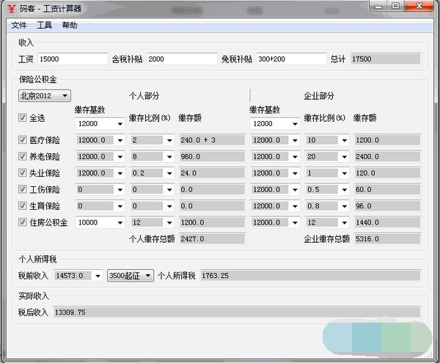
Task: Open the 工具 menu
Action: (44, 25)
